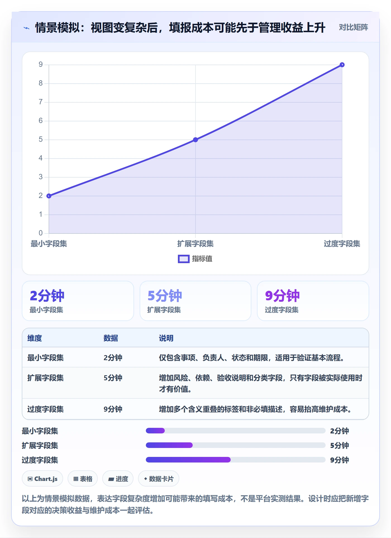Click the 说明 column header
The image size is (391, 538).
[166, 338]
